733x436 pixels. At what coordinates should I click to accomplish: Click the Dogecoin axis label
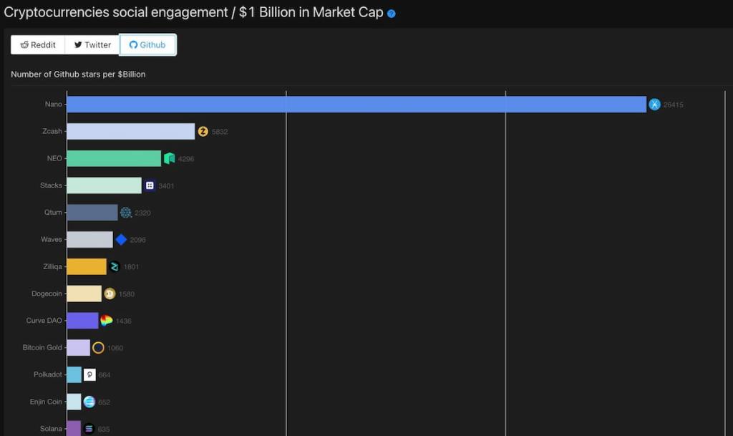coord(47,294)
